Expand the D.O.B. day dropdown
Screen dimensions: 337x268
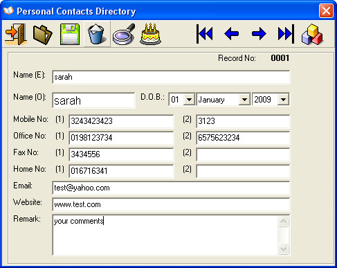coord(189,100)
